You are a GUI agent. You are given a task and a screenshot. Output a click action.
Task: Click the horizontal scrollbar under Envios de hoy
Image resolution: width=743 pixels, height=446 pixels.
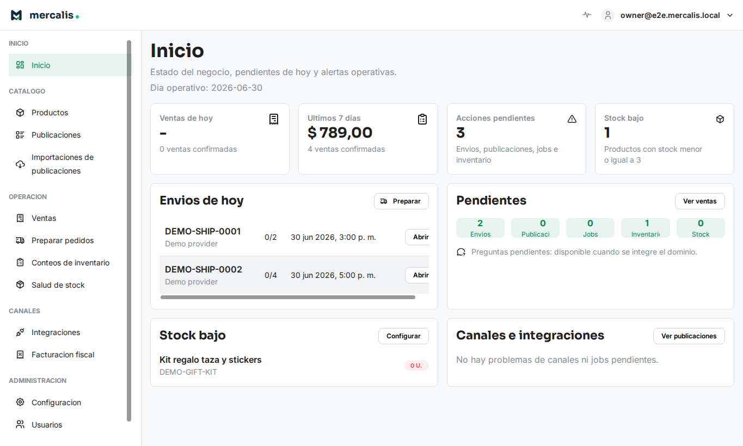pyautogui.click(x=287, y=297)
